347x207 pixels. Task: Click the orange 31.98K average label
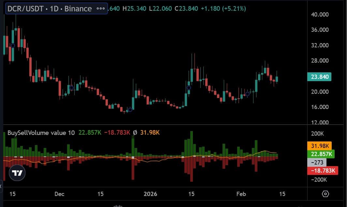319,146
